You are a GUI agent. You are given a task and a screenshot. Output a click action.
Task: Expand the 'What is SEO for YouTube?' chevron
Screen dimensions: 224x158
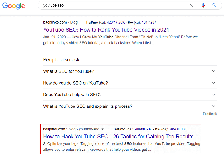[214, 71]
